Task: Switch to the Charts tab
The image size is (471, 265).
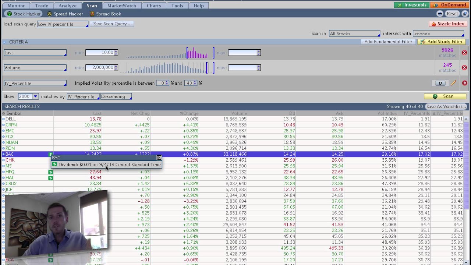Action: pyautogui.click(x=154, y=6)
